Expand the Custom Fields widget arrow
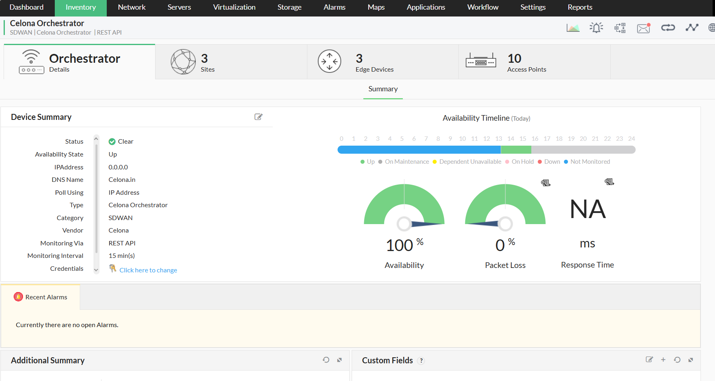 point(691,360)
